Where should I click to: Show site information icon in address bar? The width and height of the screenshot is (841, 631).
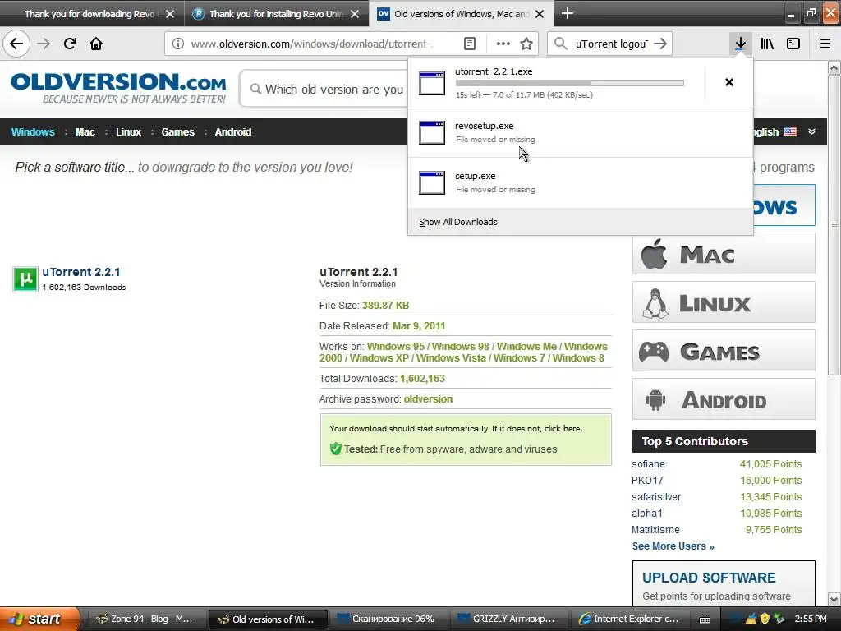(178, 44)
